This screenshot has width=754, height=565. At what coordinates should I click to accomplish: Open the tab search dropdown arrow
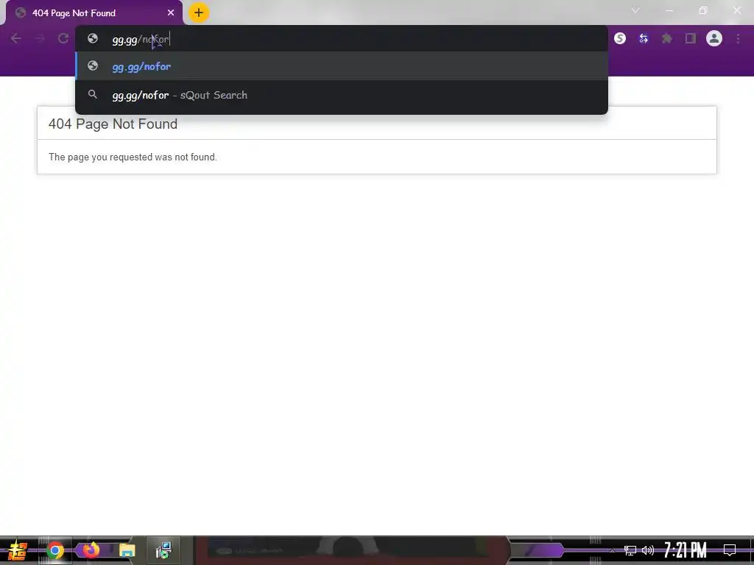[635, 10]
